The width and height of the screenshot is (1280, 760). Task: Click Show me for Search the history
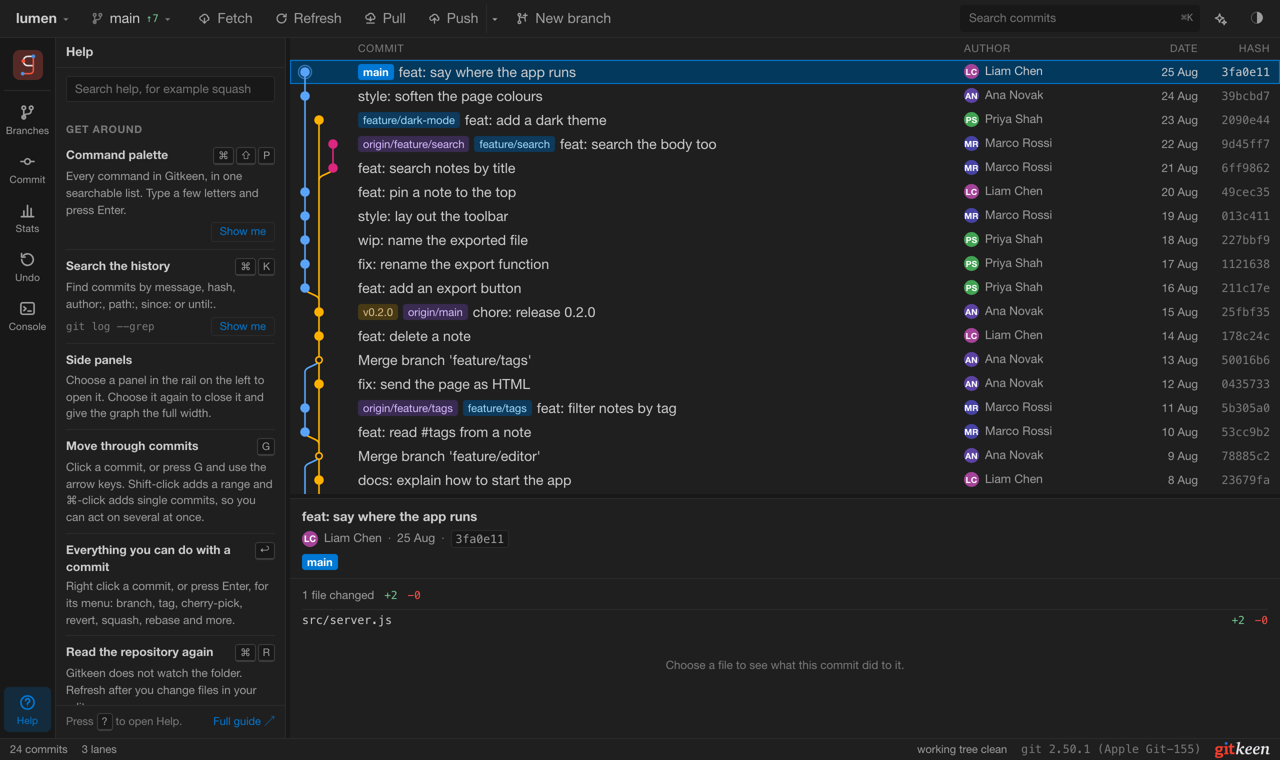(242, 326)
